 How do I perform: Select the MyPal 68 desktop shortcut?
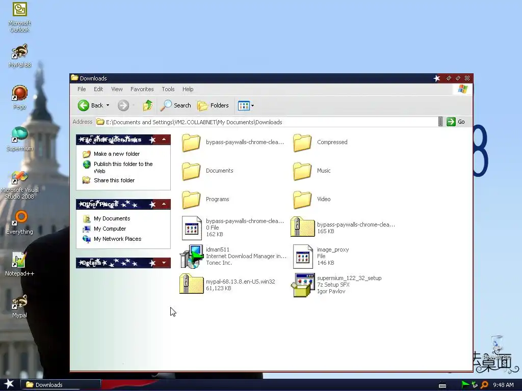(x=20, y=55)
